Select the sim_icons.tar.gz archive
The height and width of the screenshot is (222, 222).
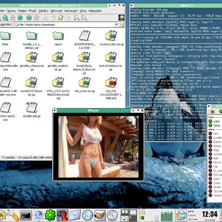click(x=84, y=85)
